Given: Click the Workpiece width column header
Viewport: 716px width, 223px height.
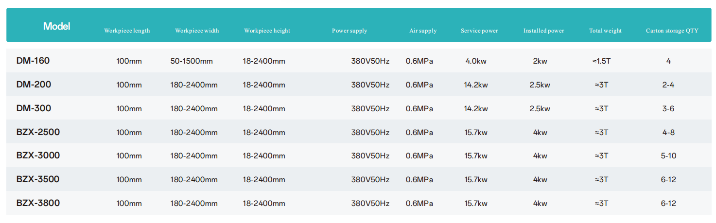Looking at the screenshot, I should pos(197,31).
